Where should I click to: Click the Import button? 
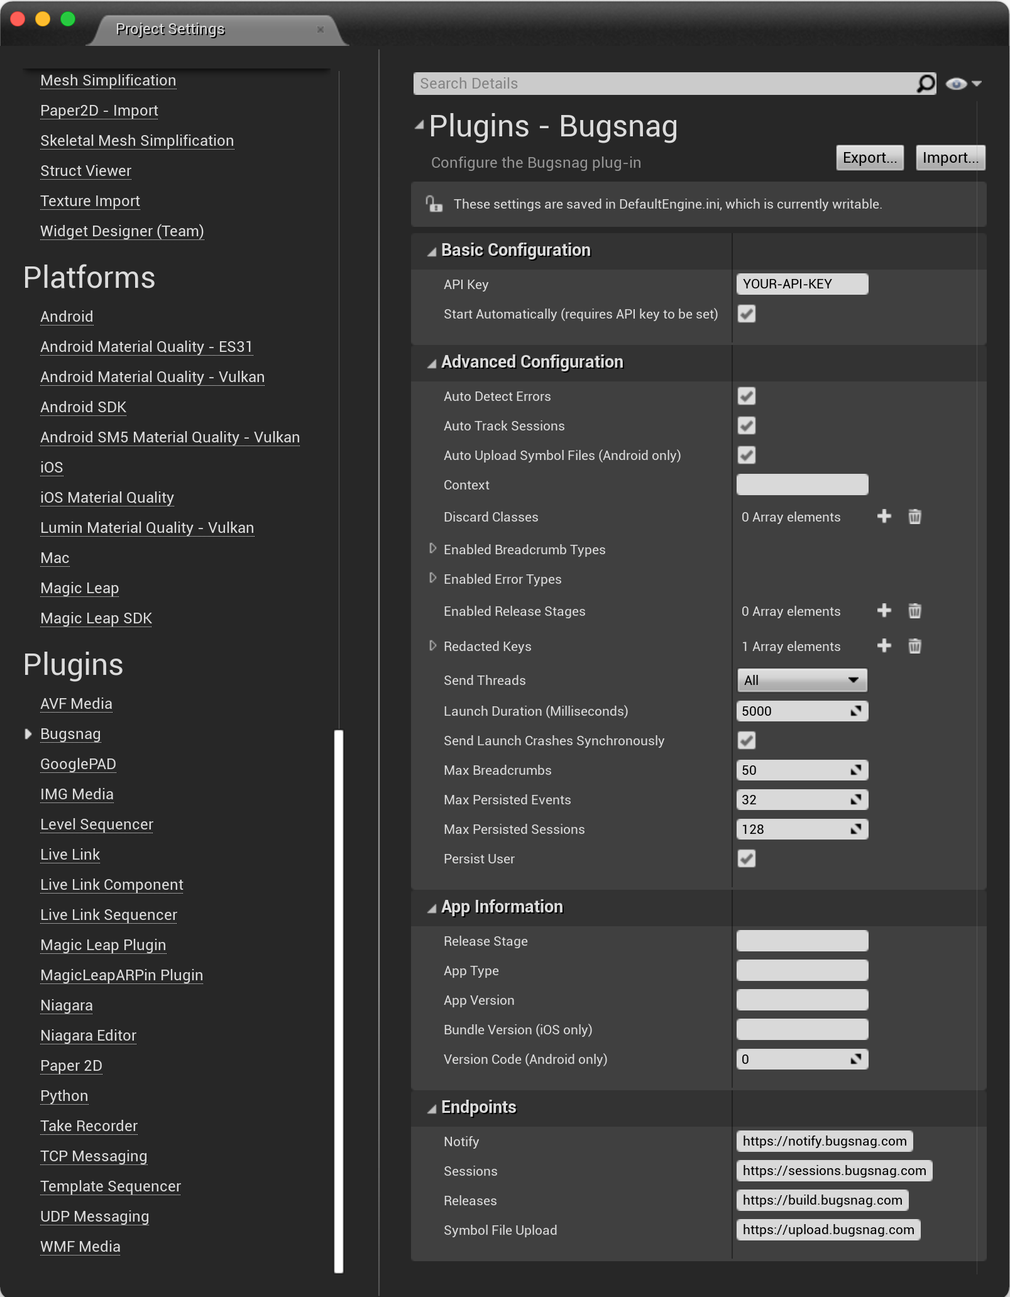950,157
